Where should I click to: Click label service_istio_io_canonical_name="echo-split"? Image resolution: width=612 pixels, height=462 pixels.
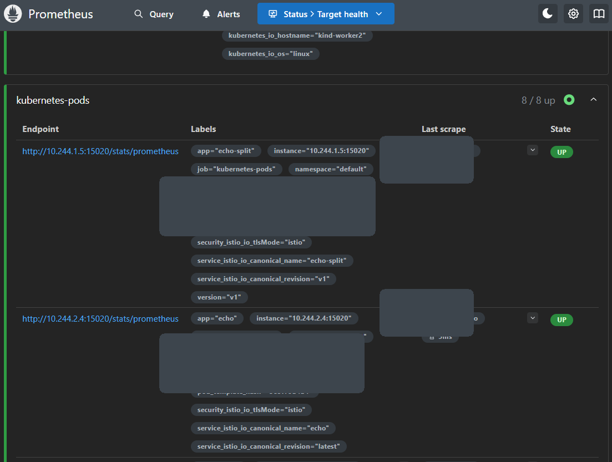pos(272,261)
